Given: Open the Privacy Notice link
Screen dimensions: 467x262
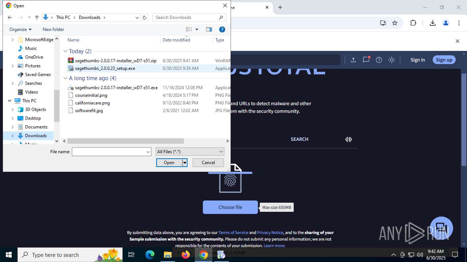Looking at the screenshot, I should (x=270, y=233).
